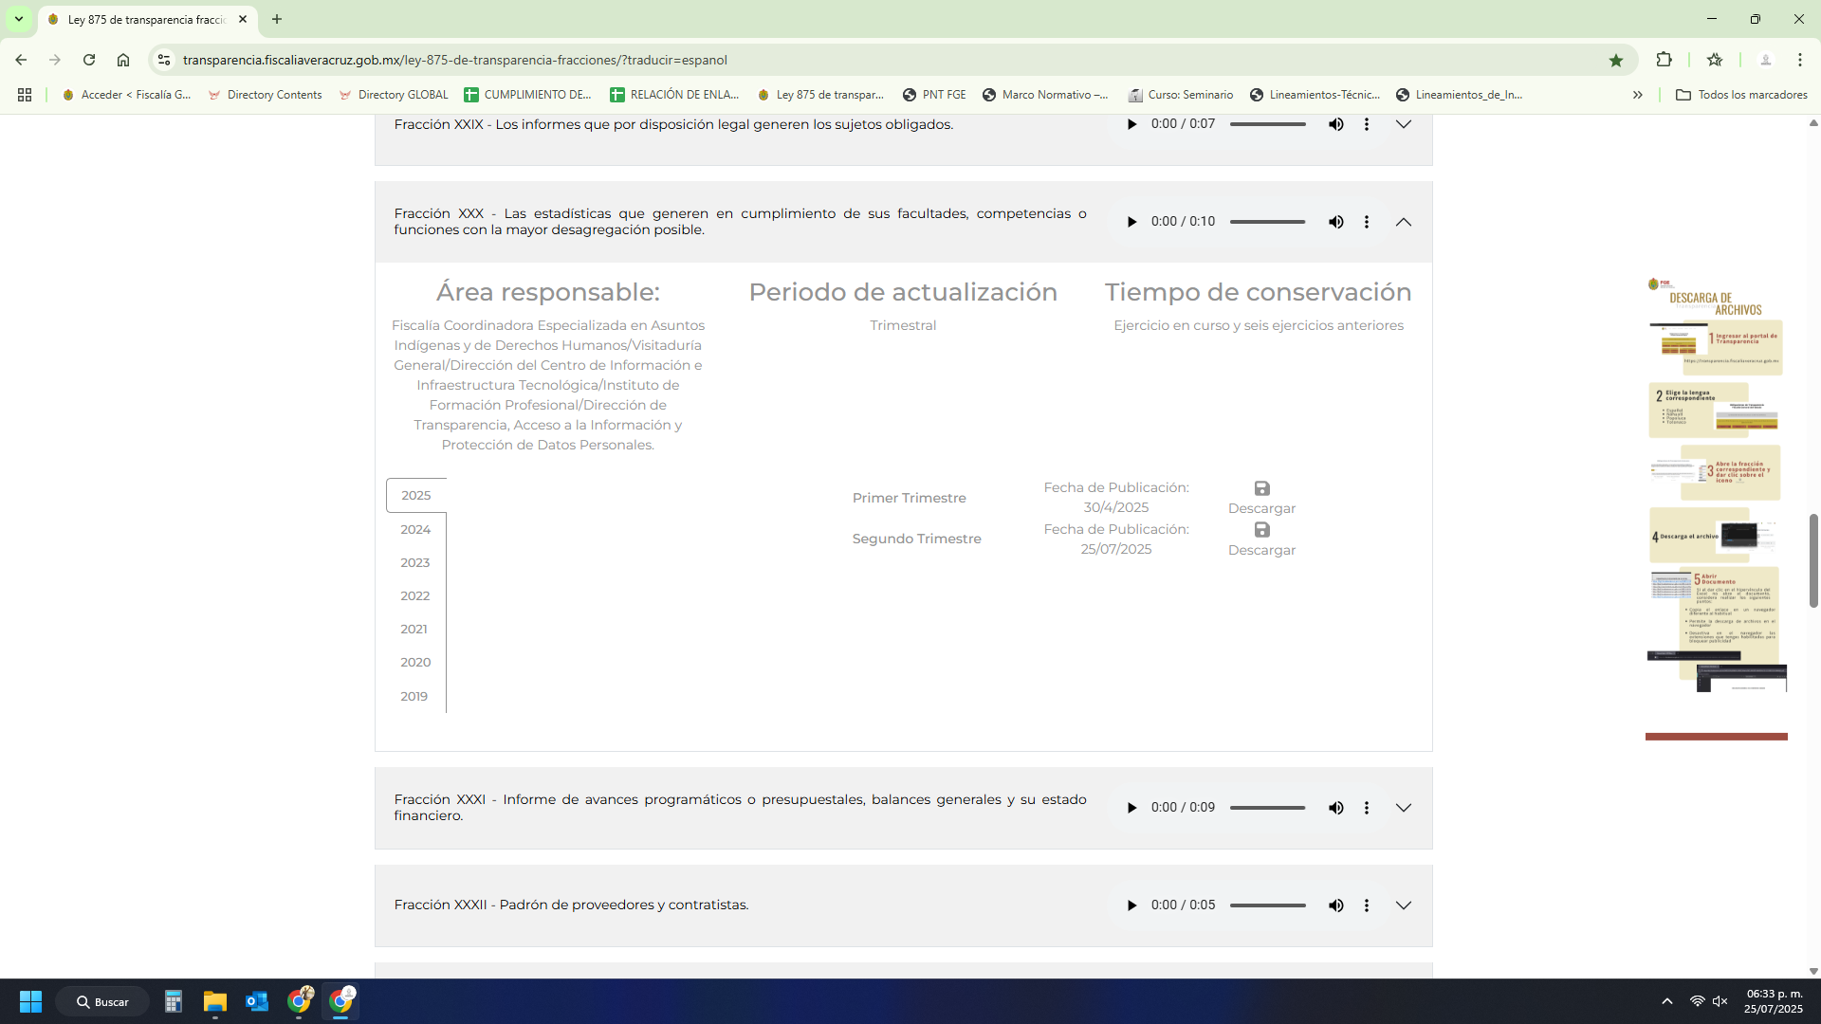
Task: Click Primer Trimestre download disk icon
Action: pos(1261,488)
